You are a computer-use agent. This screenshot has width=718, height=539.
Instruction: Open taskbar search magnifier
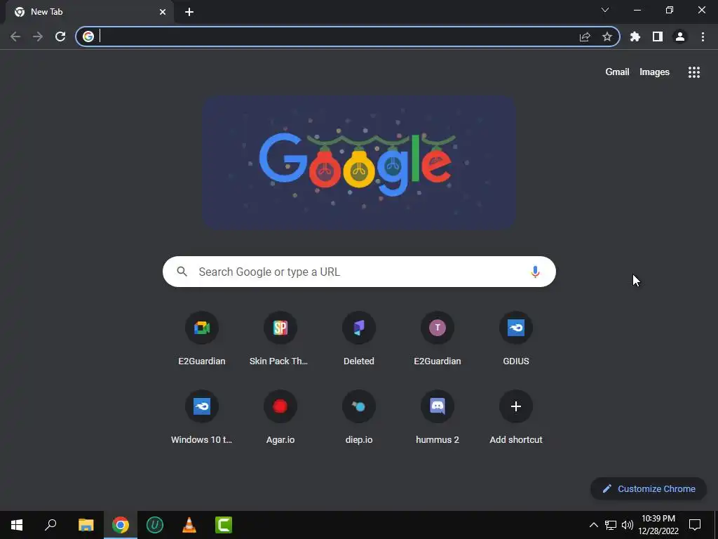click(x=50, y=525)
